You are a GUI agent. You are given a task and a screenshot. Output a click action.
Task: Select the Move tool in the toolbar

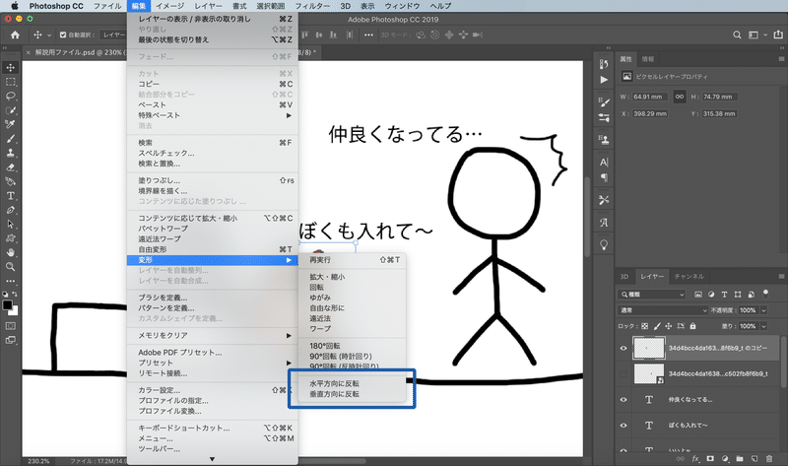[x=11, y=67]
